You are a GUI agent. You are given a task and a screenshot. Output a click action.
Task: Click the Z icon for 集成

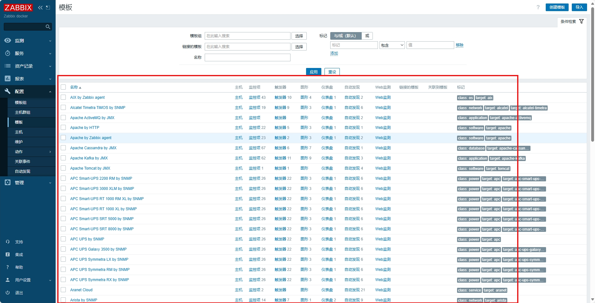[x=8, y=254]
